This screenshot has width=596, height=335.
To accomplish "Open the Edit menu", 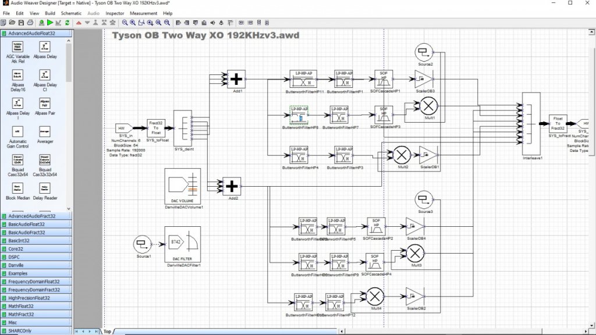I will coord(19,13).
